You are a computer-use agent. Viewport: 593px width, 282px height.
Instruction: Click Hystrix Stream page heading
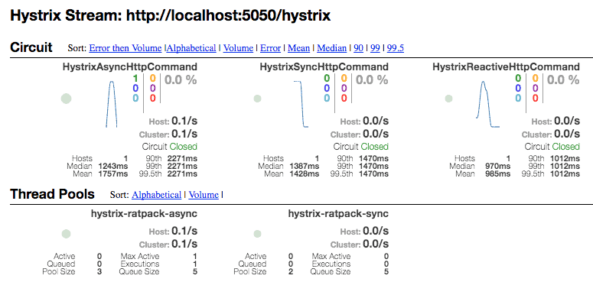click(171, 16)
